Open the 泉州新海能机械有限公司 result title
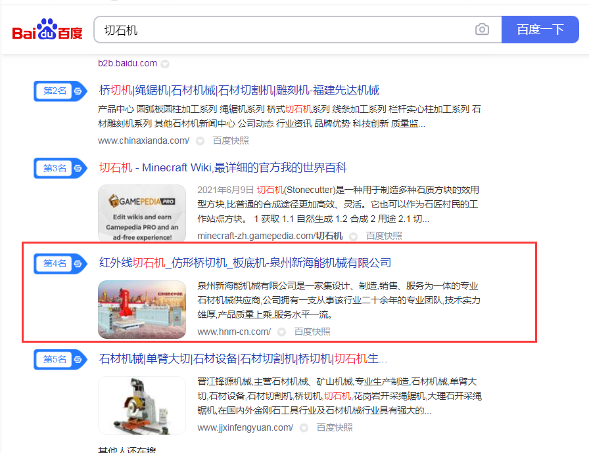This screenshot has height=453, width=589. pos(245,263)
